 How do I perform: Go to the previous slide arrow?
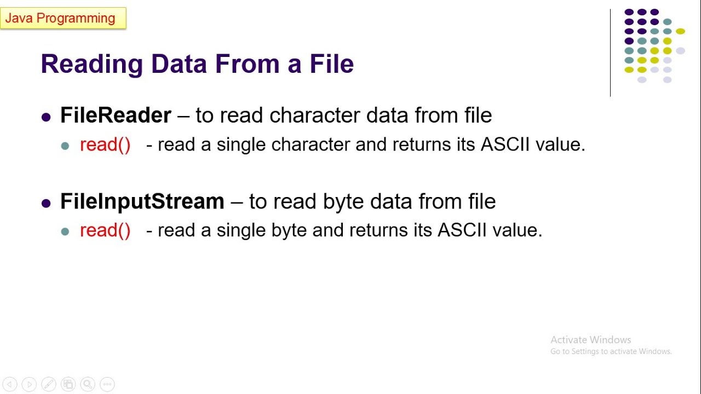tap(10, 384)
